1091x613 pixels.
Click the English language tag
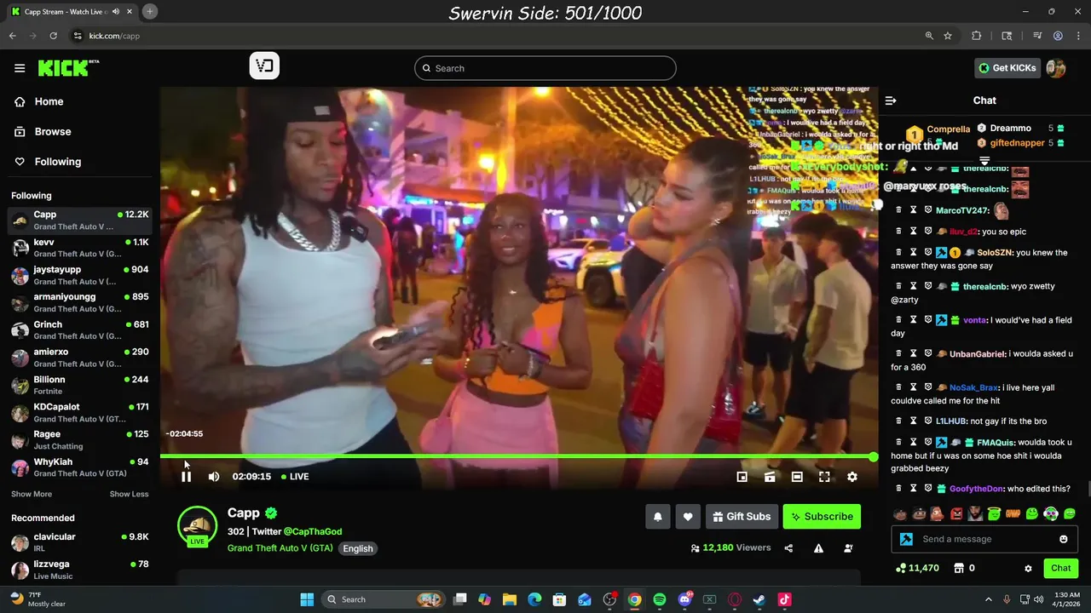pyautogui.click(x=358, y=548)
